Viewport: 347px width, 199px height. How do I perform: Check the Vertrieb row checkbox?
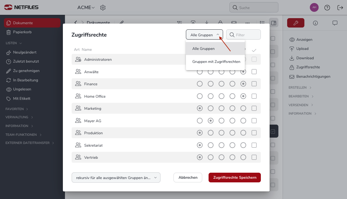point(254,157)
